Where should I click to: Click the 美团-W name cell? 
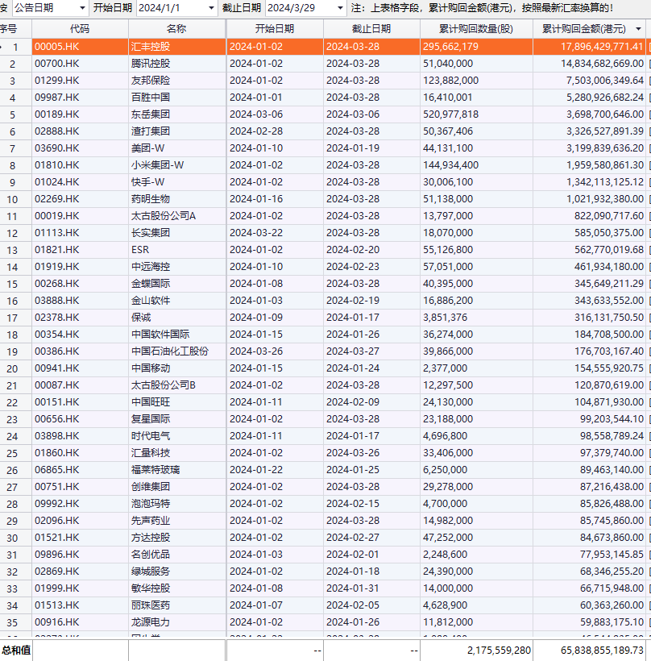click(176, 148)
